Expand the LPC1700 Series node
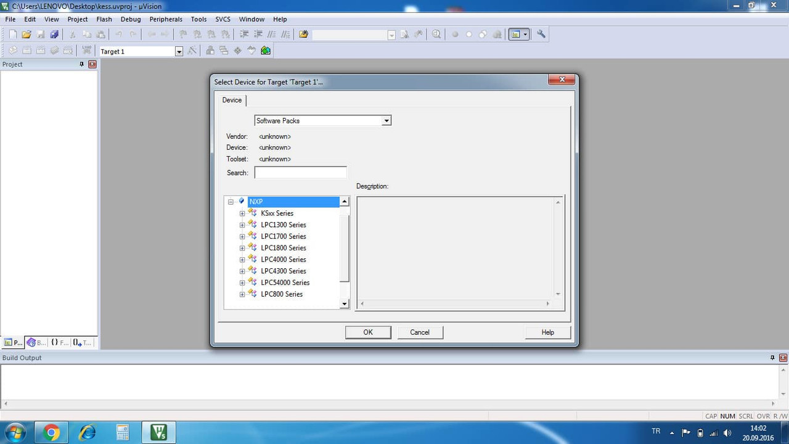This screenshot has height=444, width=789. click(242, 236)
